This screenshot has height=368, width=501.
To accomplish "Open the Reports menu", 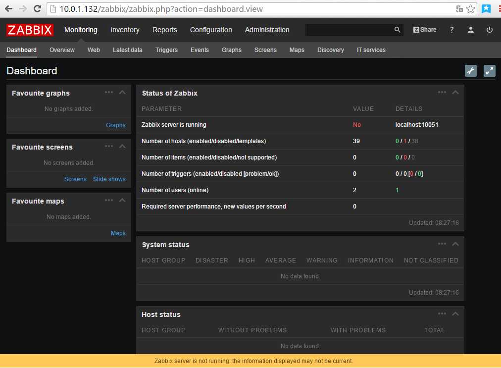I will tap(164, 30).
